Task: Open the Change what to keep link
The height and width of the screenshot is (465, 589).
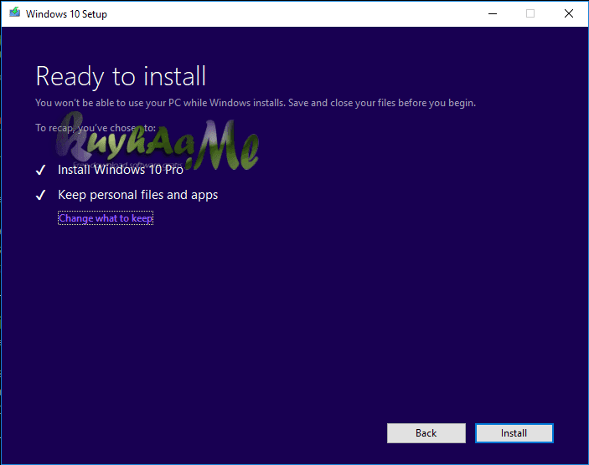Action: 106,218
